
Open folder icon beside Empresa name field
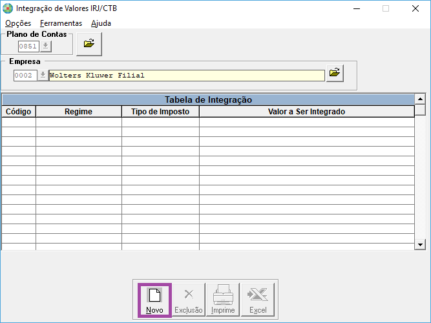click(334, 74)
